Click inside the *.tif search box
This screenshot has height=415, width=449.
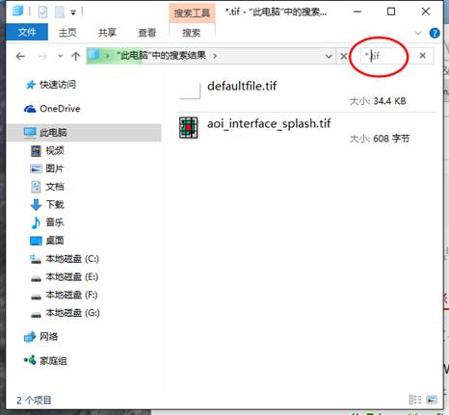click(387, 56)
